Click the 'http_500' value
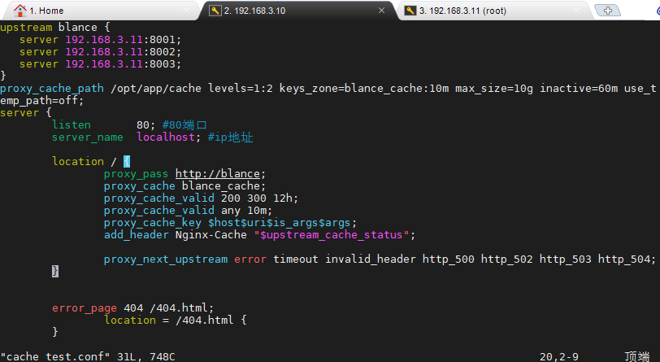 pyautogui.click(x=449, y=260)
